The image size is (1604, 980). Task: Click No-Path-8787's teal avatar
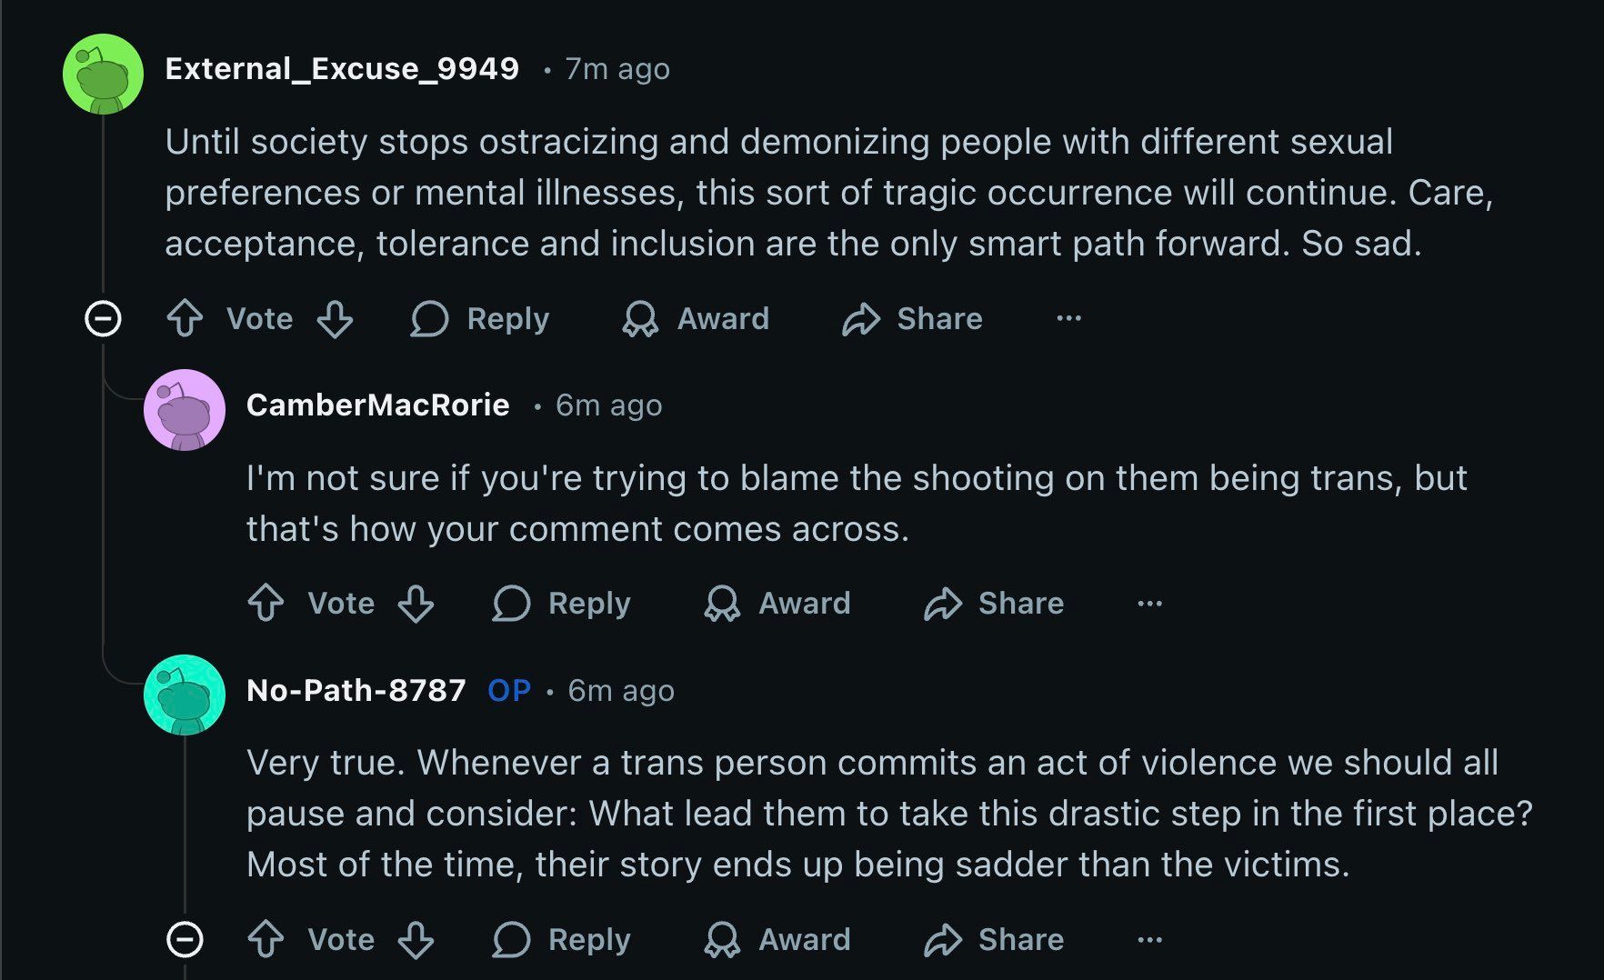pyautogui.click(x=185, y=695)
